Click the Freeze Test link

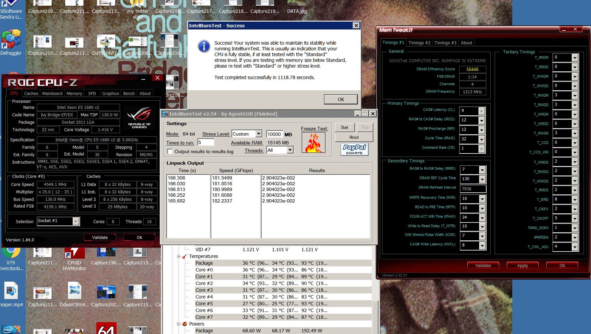[x=314, y=128]
